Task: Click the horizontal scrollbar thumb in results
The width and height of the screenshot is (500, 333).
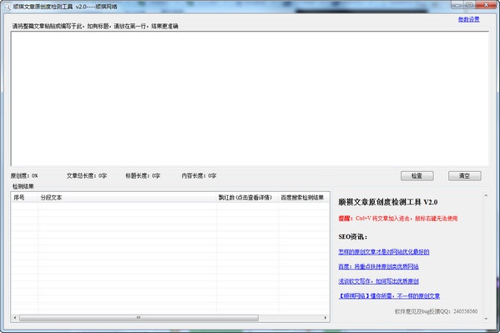Action: 139,318
